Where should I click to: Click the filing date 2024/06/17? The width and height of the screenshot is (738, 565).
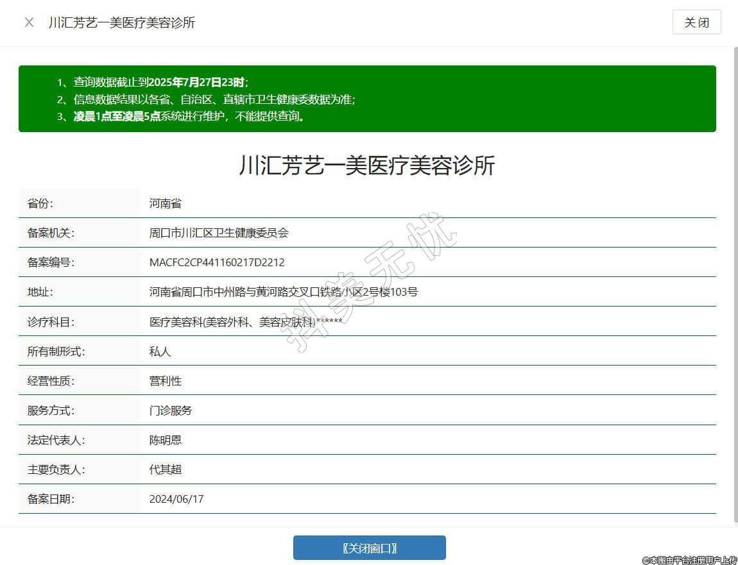(x=176, y=499)
